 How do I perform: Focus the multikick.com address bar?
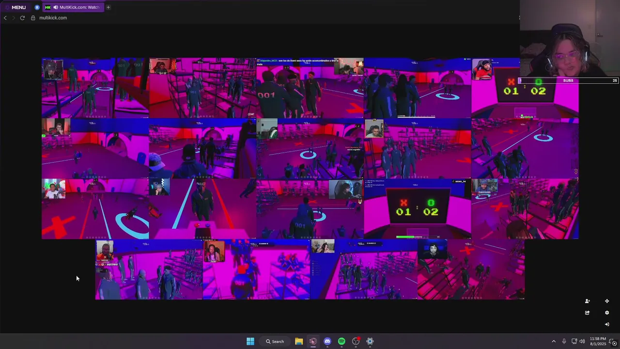53,18
